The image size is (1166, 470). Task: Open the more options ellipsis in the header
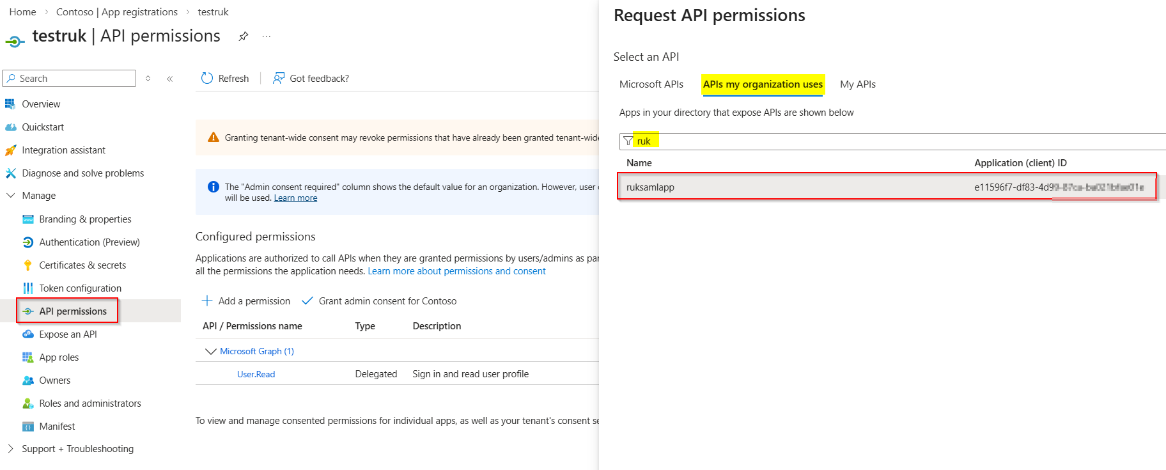(x=267, y=36)
